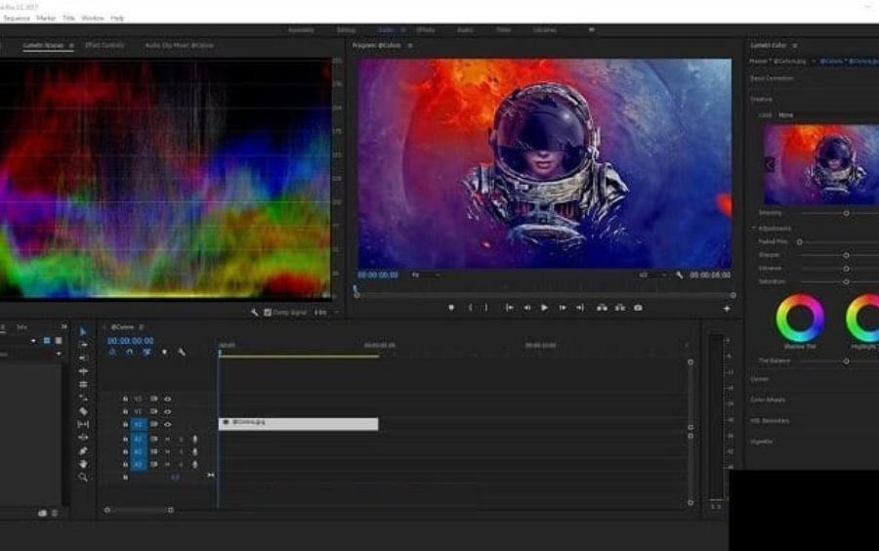Image resolution: width=879 pixels, height=551 pixels.
Task: Open the Marker menu
Action: 46,18
